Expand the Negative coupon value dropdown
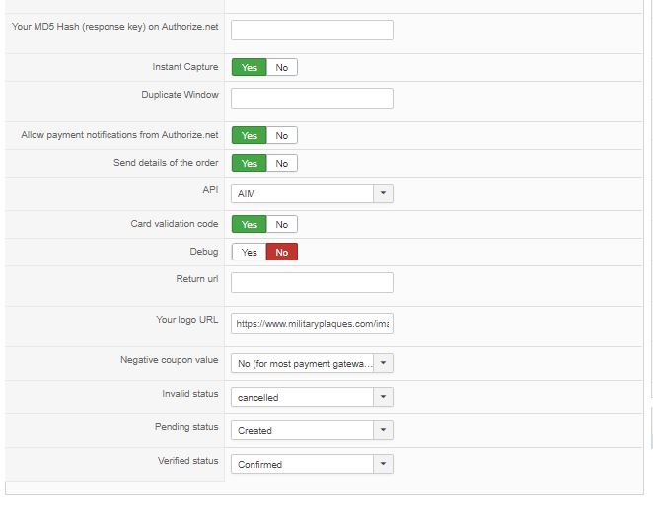The height and width of the screenshot is (520, 653). click(x=312, y=363)
